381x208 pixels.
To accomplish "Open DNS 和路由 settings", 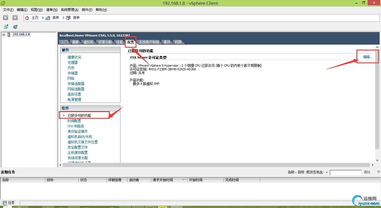I will (76, 126).
